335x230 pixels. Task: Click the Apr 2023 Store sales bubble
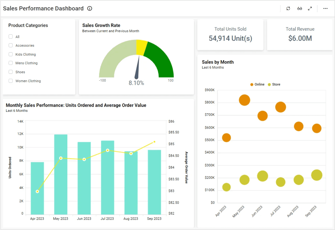coord(226,187)
